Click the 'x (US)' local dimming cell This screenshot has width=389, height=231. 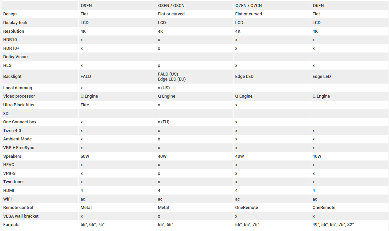pyautogui.click(x=164, y=88)
